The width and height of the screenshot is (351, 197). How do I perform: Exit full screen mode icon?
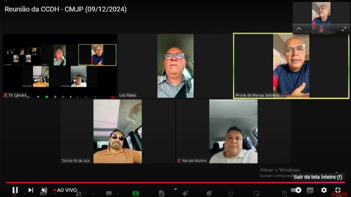point(338,190)
